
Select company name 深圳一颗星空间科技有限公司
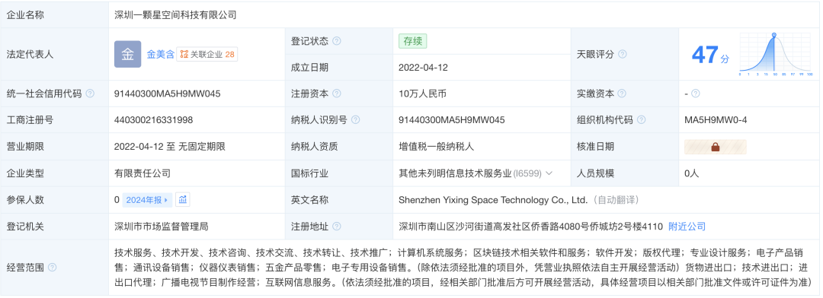[x=176, y=14]
